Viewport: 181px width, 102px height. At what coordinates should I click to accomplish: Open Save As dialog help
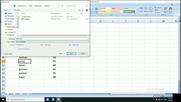[87, 10]
